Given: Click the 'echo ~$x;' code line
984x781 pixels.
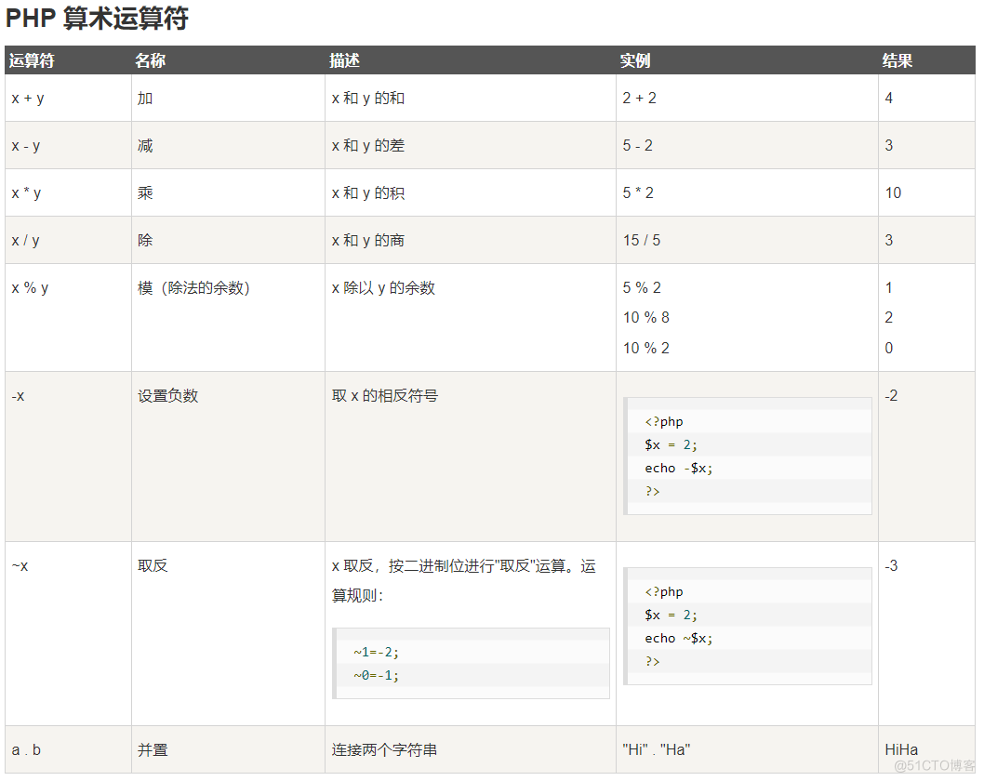Looking at the screenshot, I should [x=678, y=638].
